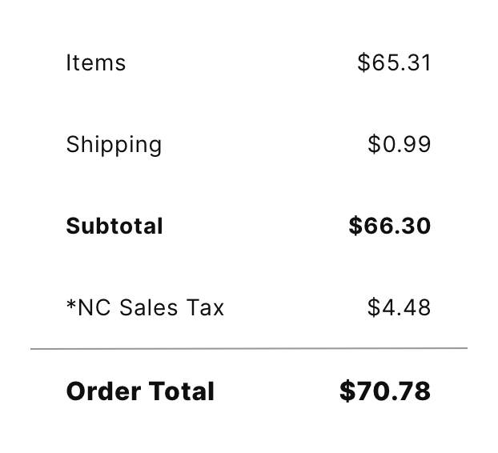Click the dollar sign of $0.99

tap(374, 144)
